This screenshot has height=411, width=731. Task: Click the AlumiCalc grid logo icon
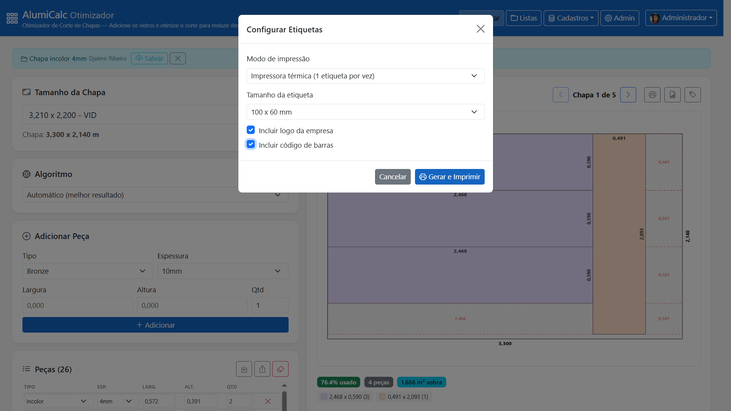pos(12,18)
